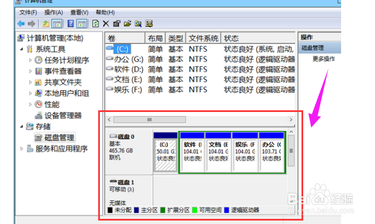Image resolution: width=375 pixels, height=224 pixels.
Task: Sort by the 布局 column header
Action: (155, 38)
